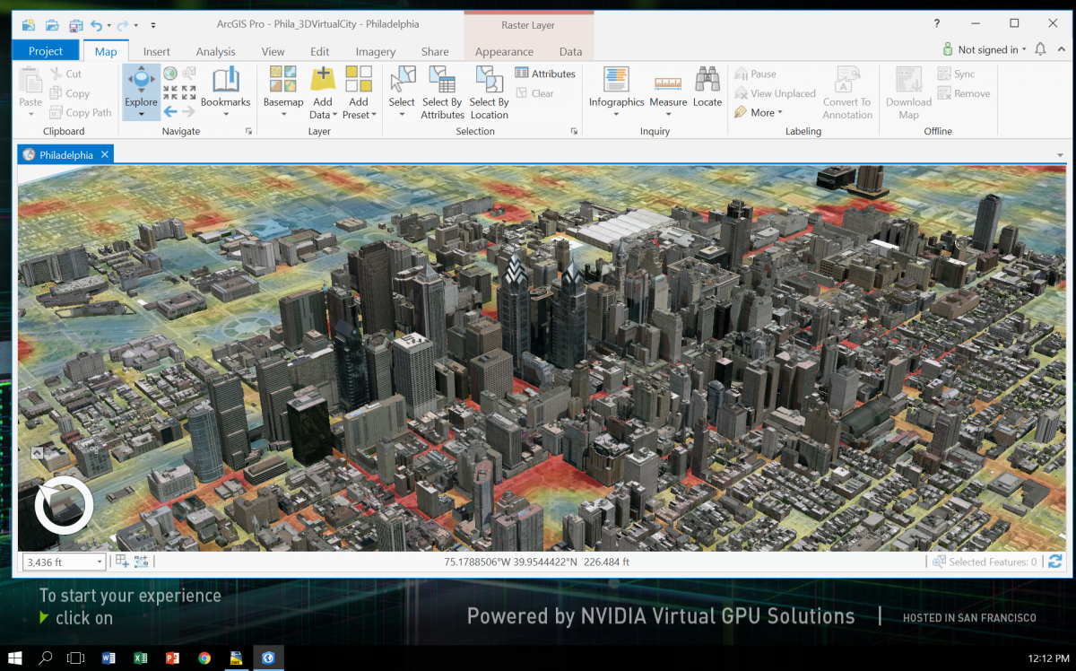Open the selection Attributes pane
The width and height of the screenshot is (1076, 671).
(x=545, y=74)
